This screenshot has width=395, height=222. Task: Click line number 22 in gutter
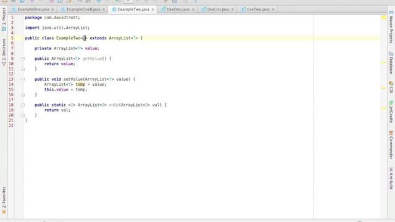click(11, 126)
